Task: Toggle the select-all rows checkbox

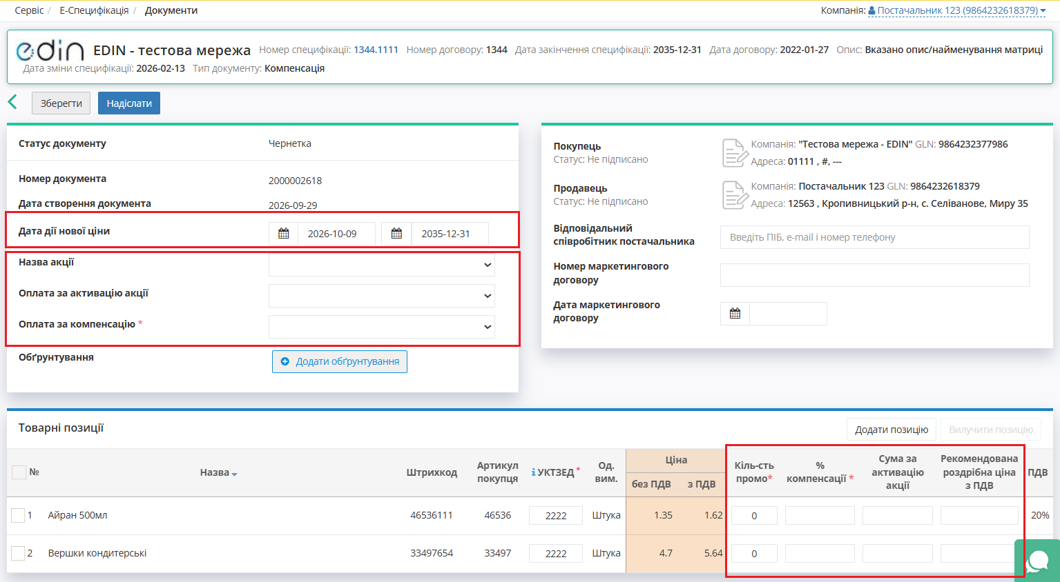Action: [19, 472]
